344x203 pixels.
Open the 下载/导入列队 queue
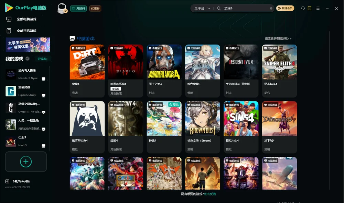(21, 181)
